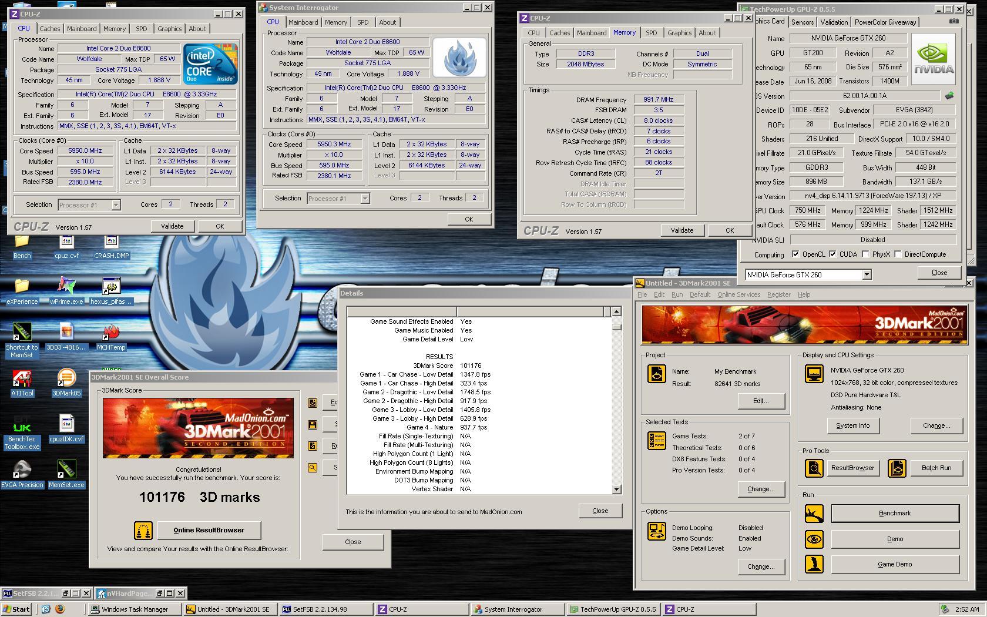Open Graphics tab in CPU-Z Memory window

679,33
